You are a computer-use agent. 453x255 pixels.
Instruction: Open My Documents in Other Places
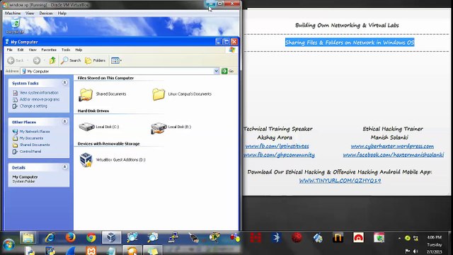(31, 138)
